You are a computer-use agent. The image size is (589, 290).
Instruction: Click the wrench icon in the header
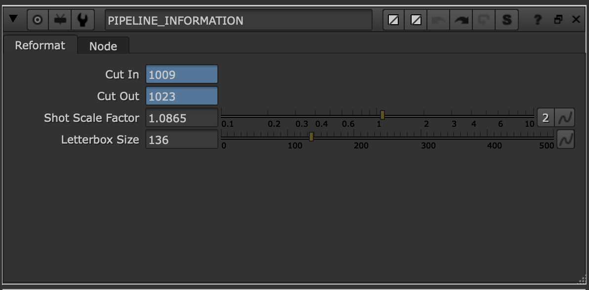[x=83, y=20]
